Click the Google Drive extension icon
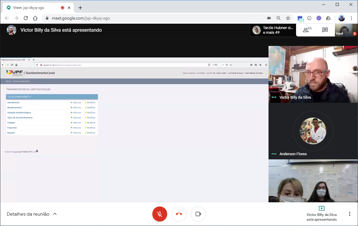This screenshot has width=358, height=226. click(328, 18)
